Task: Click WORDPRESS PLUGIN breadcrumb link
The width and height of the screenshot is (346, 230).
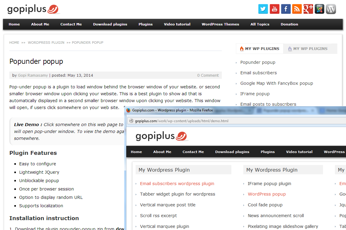Action: [x=46, y=43]
